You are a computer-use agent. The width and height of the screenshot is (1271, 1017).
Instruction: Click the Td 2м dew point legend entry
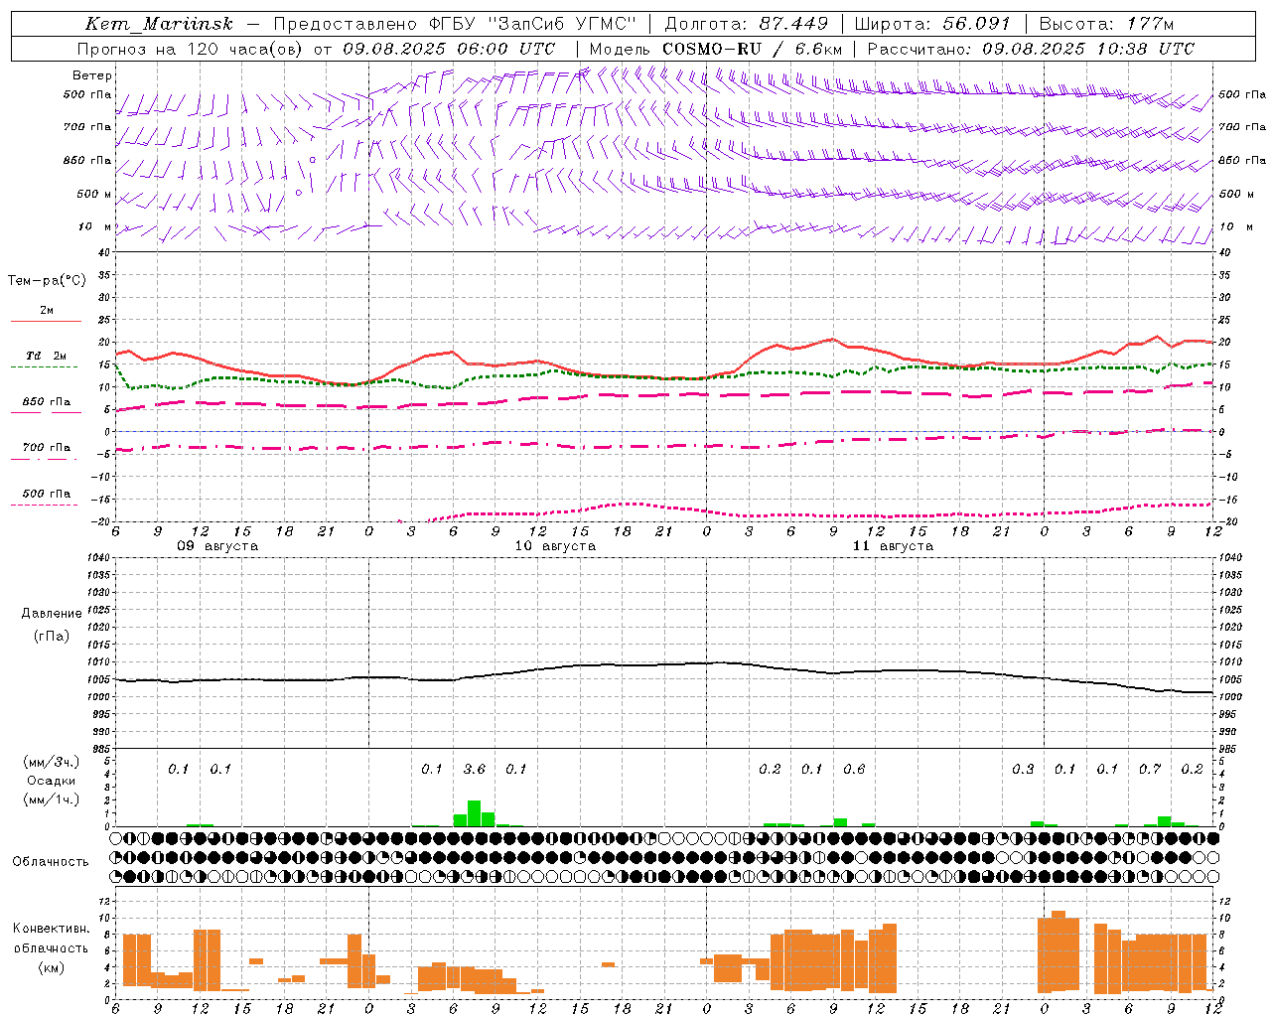47,356
